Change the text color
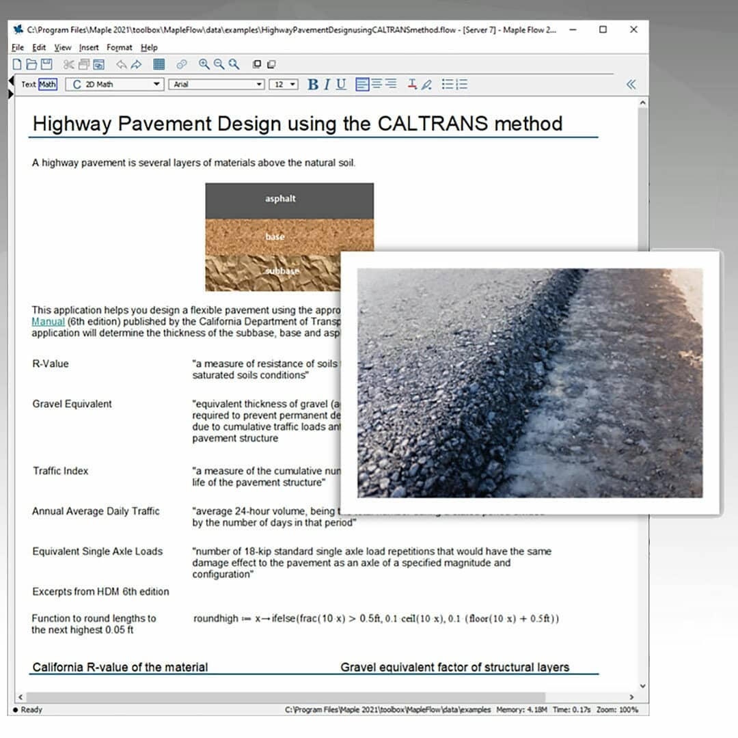Screen dimensions: 738x738 click(412, 84)
